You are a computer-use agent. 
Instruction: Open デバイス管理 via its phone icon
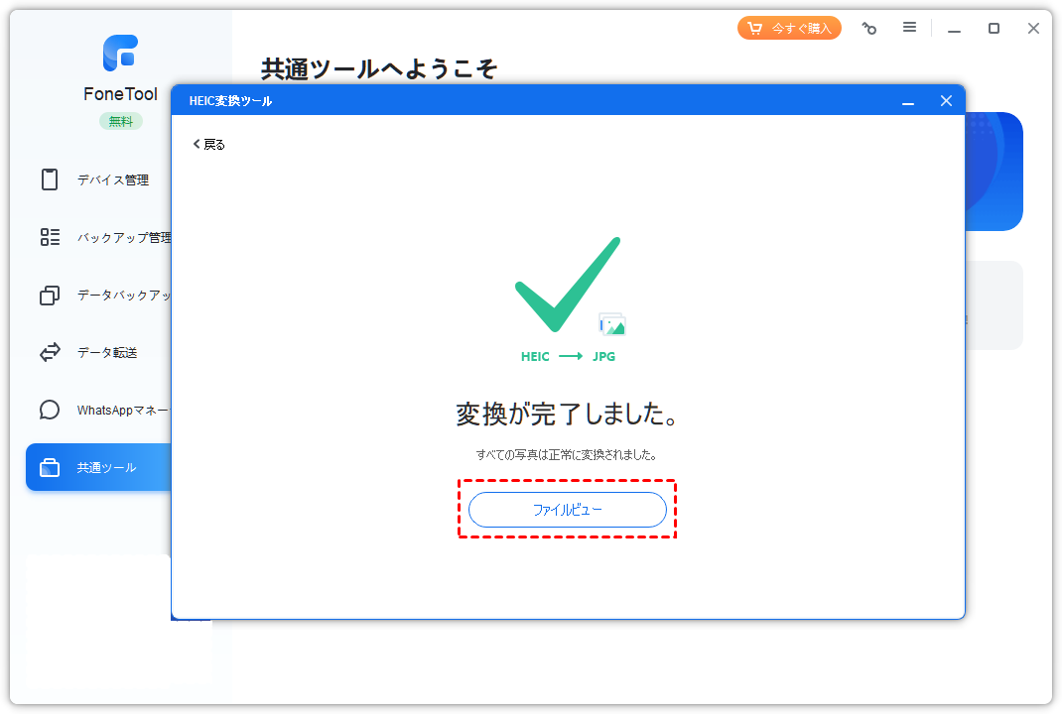pos(50,179)
